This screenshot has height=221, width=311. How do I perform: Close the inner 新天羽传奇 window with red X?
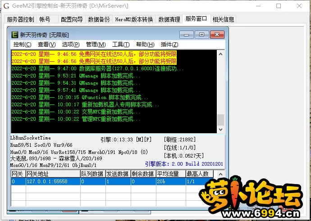tap(217, 35)
